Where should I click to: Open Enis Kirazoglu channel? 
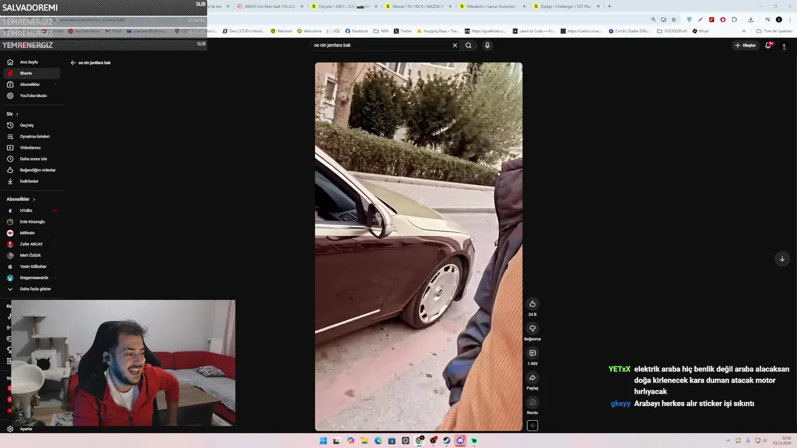pos(31,222)
